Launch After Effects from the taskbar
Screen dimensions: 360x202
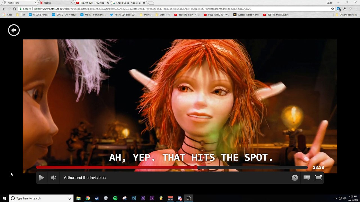coord(143,198)
